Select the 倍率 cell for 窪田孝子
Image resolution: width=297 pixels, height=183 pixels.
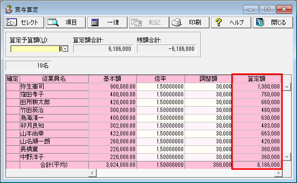pyautogui.click(x=161, y=94)
